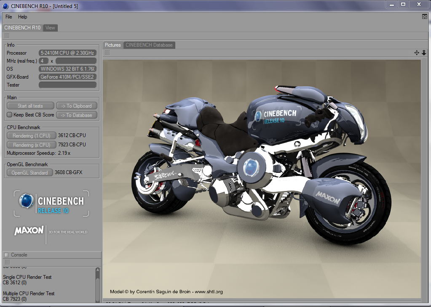Toggle the Console checkbox
The height and width of the screenshot is (307, 431).
[x=7, y=255]
